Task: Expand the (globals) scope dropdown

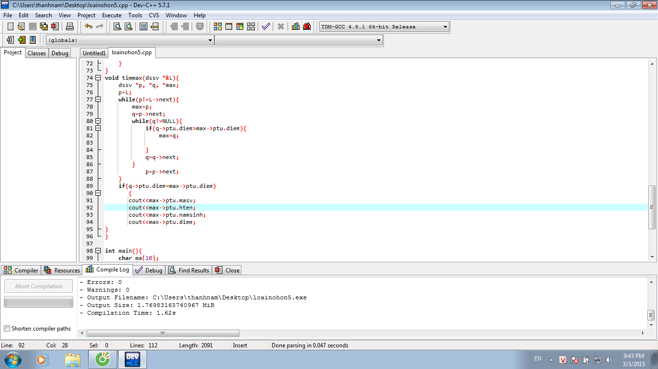Action: point(210,40)
